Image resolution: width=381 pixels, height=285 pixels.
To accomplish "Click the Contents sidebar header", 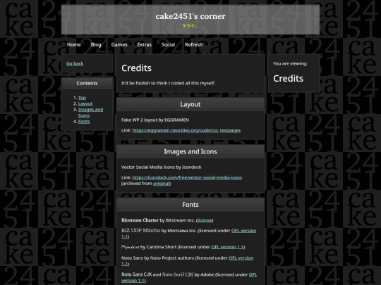I will (87, 83).
